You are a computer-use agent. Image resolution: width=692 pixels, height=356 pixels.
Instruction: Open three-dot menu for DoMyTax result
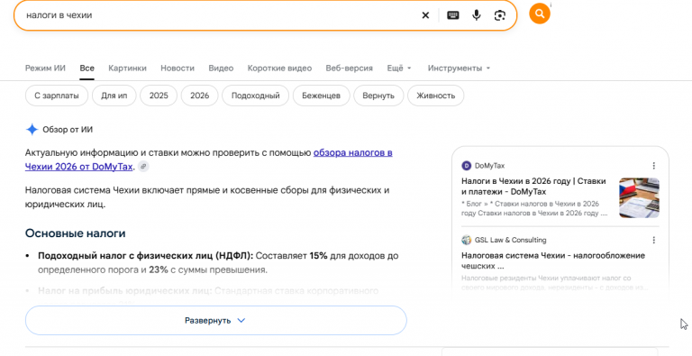click(653, 166)
